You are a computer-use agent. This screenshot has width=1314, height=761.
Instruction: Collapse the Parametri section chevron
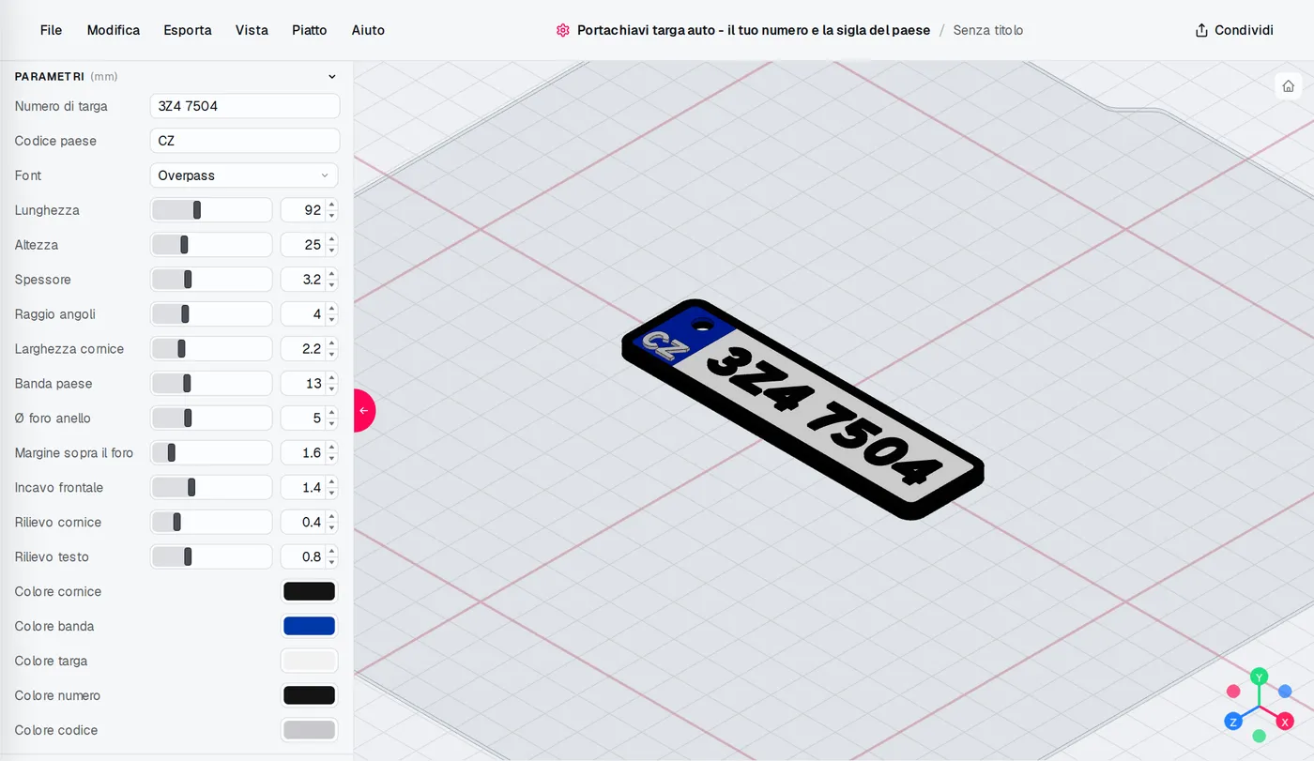click(x=331, y=77)
